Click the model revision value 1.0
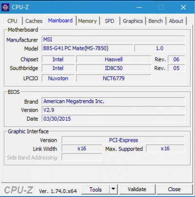This screenshot has width=195, height=197. [x=159, y=48]
